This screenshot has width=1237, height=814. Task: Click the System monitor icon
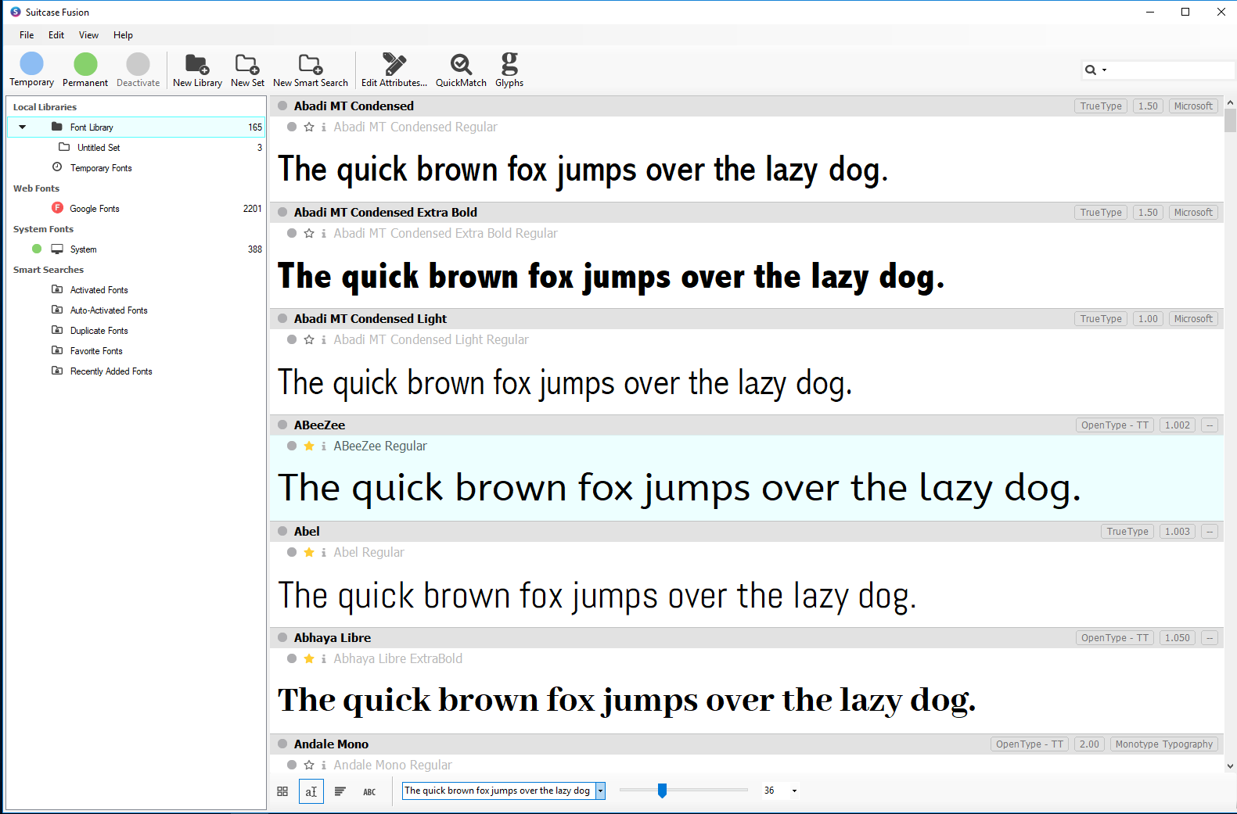tap(57, 249)
